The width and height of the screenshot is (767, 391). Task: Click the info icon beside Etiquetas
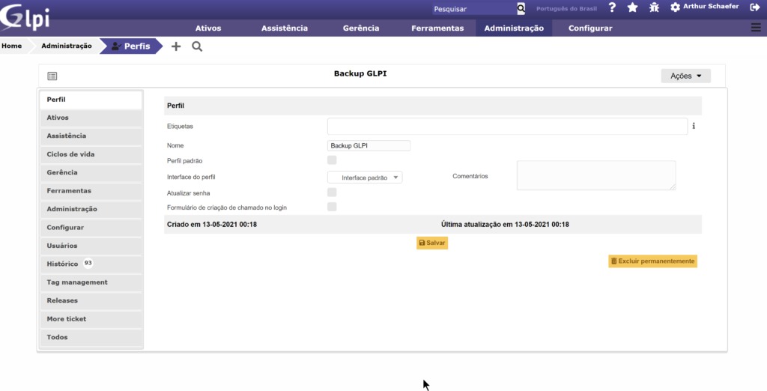pyautogui.click(x=694, y=126)
